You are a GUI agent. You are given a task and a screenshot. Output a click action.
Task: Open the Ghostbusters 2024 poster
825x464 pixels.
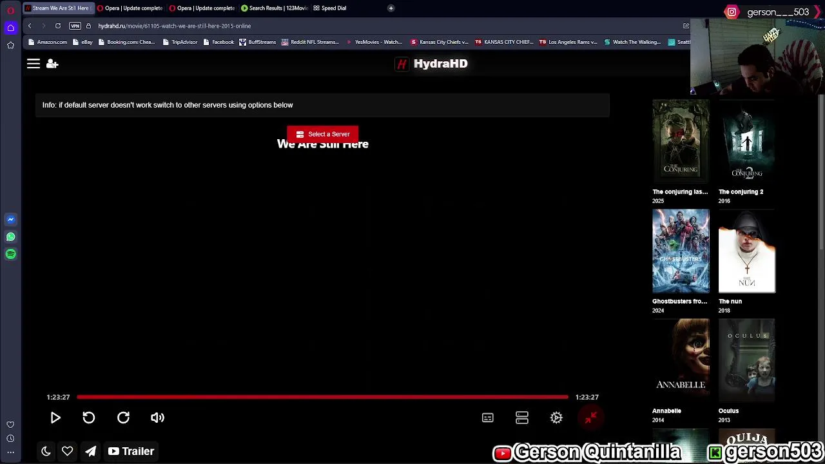click(x=681, y=251)
